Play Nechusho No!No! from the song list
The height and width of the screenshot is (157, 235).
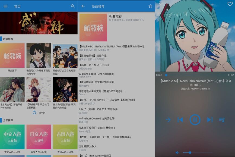pos(116,48)
